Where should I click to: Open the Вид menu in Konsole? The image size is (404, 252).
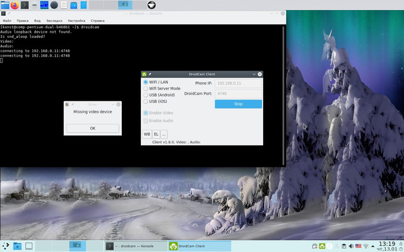pyautogui.click(x=37, y=21)
